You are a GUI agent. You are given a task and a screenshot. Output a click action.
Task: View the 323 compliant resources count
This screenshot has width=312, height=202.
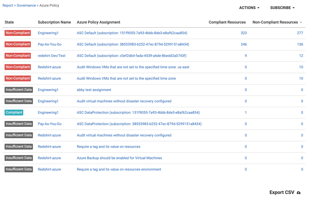[x=244, y=33]
